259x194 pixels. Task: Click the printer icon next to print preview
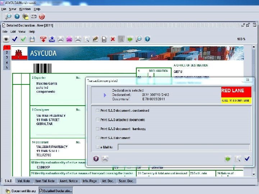click(78, 39)
